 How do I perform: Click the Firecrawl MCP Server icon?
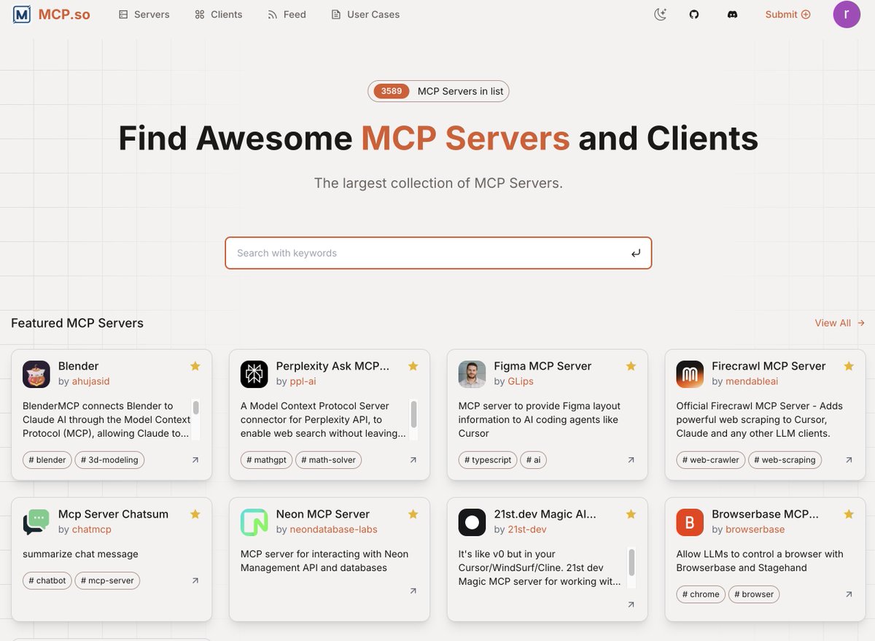(690, 374)
